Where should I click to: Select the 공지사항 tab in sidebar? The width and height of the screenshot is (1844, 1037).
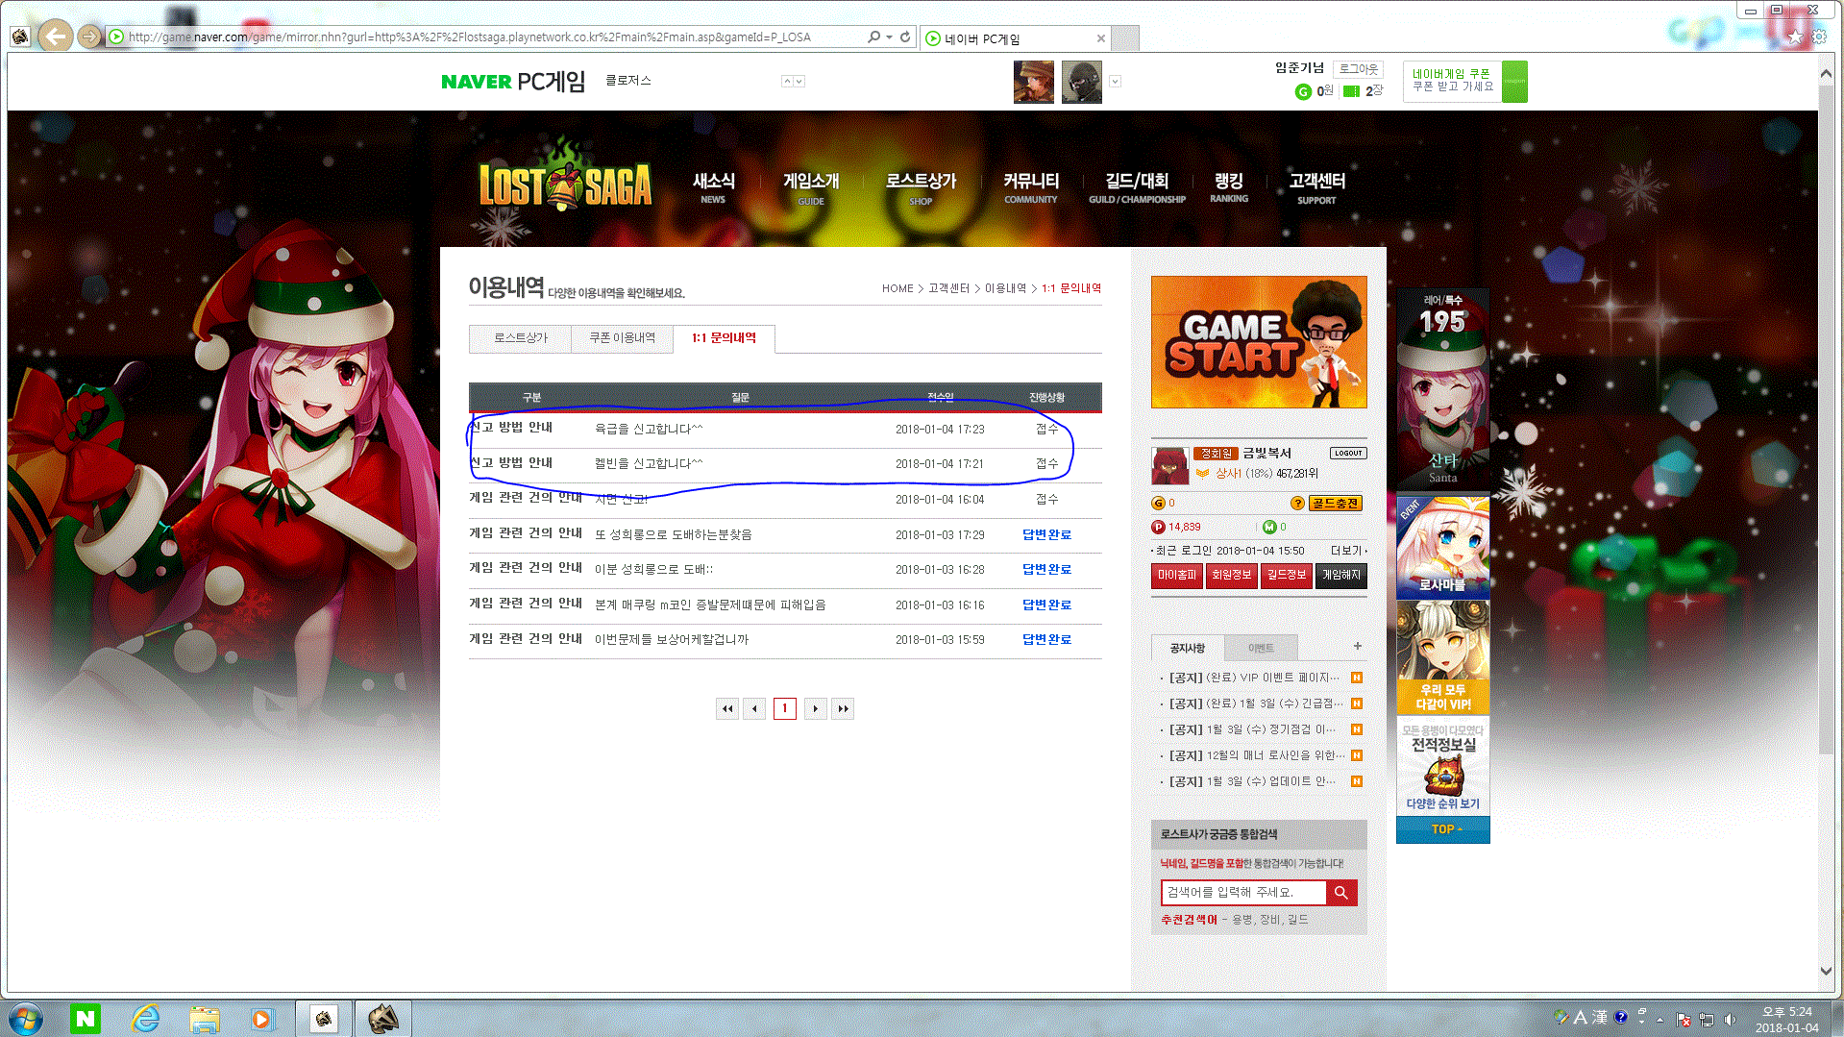coord(1187,648)
